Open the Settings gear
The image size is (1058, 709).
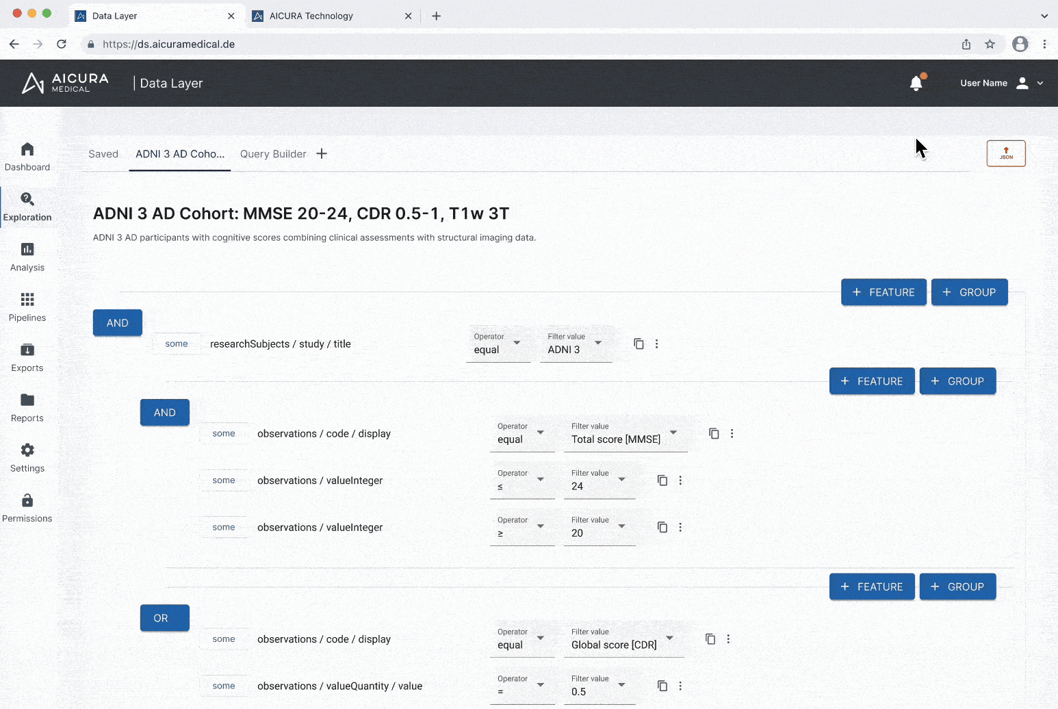(27, 450)
